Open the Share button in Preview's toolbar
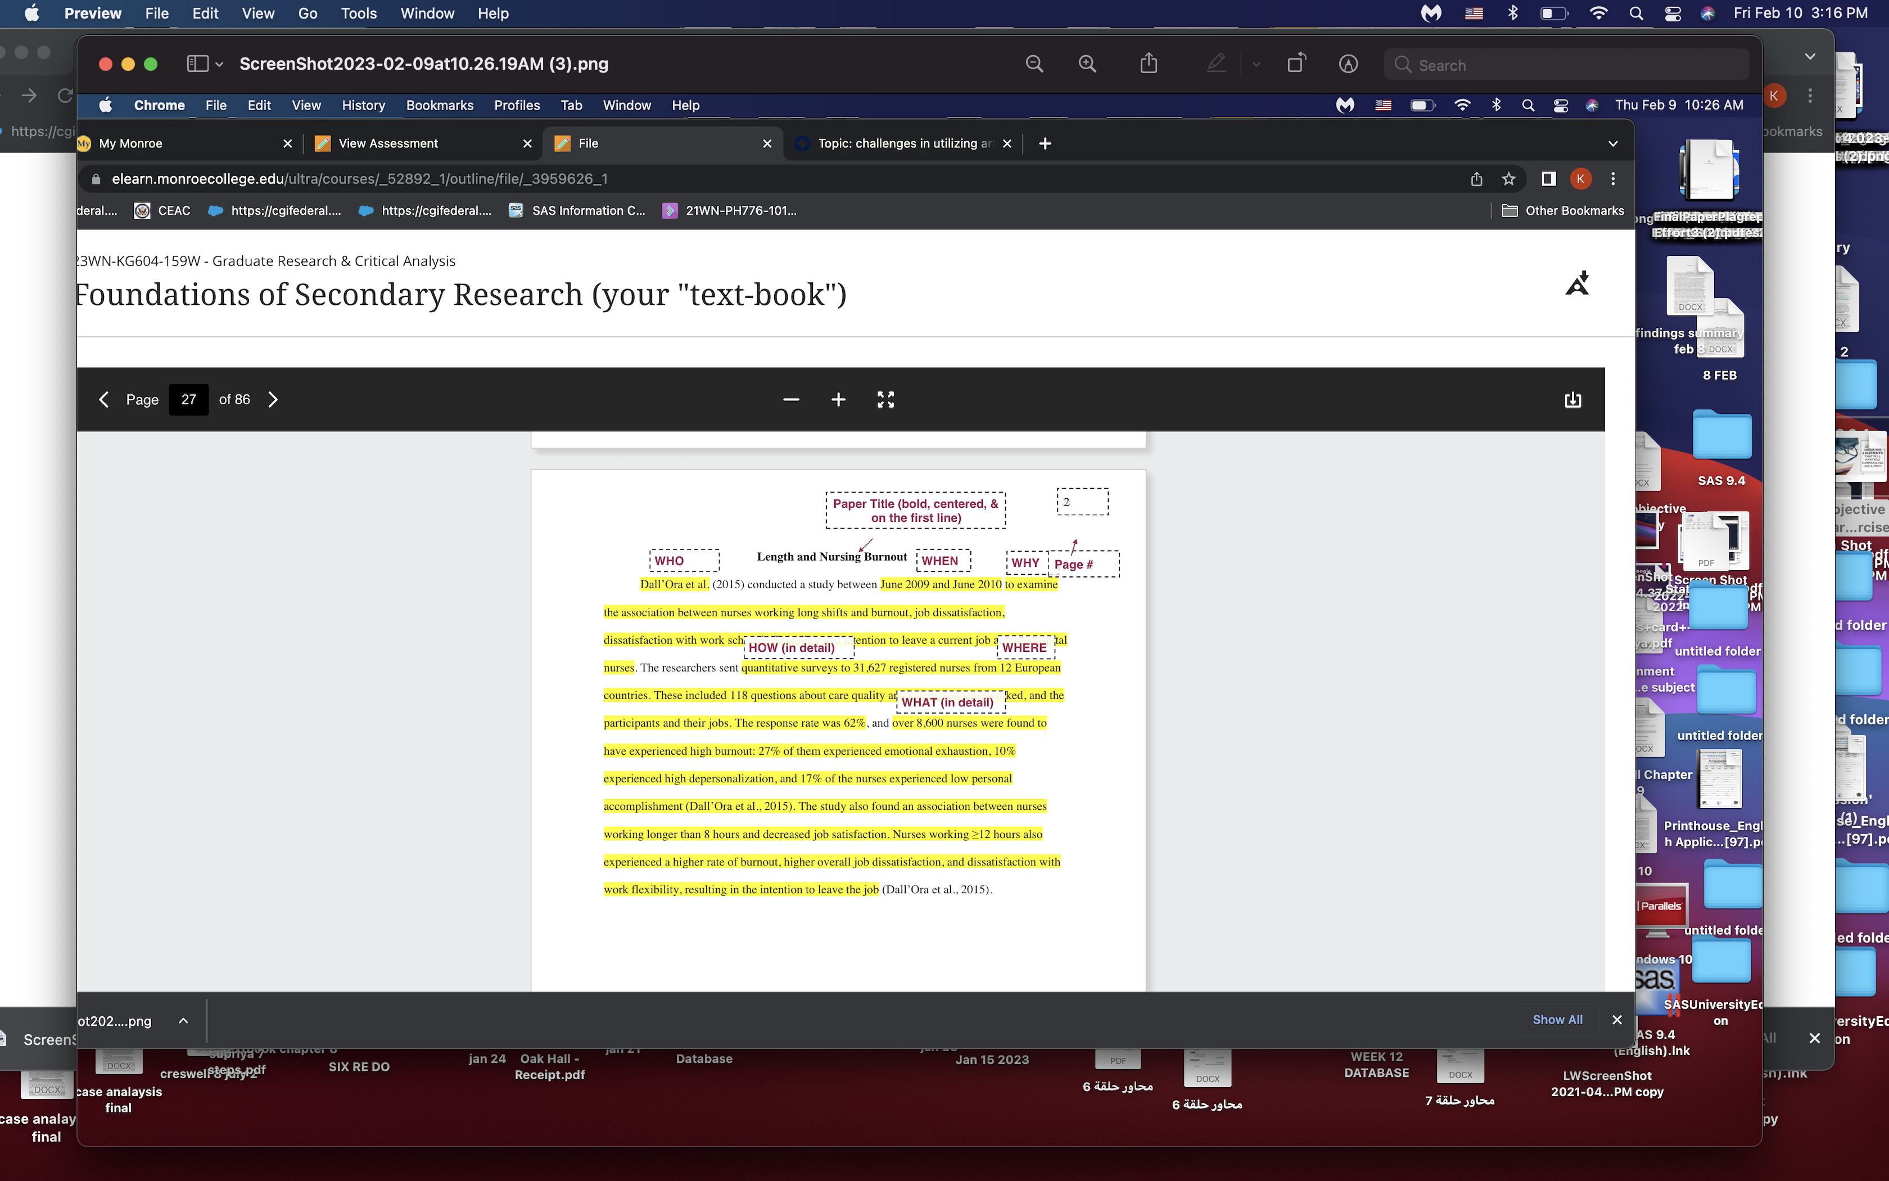 point(1148,64)
